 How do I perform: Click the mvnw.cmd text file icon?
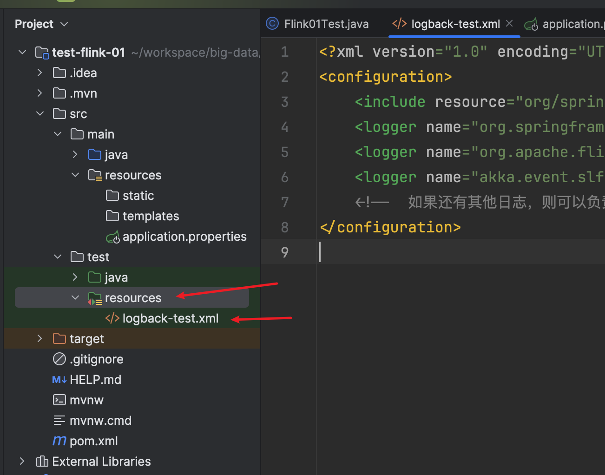[59, 420]
